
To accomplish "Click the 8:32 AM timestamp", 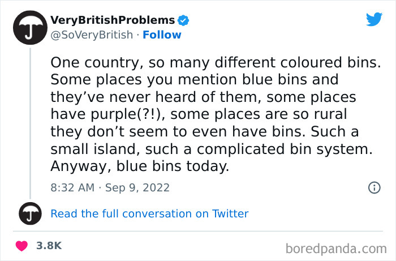I will (x=72, y=188).
